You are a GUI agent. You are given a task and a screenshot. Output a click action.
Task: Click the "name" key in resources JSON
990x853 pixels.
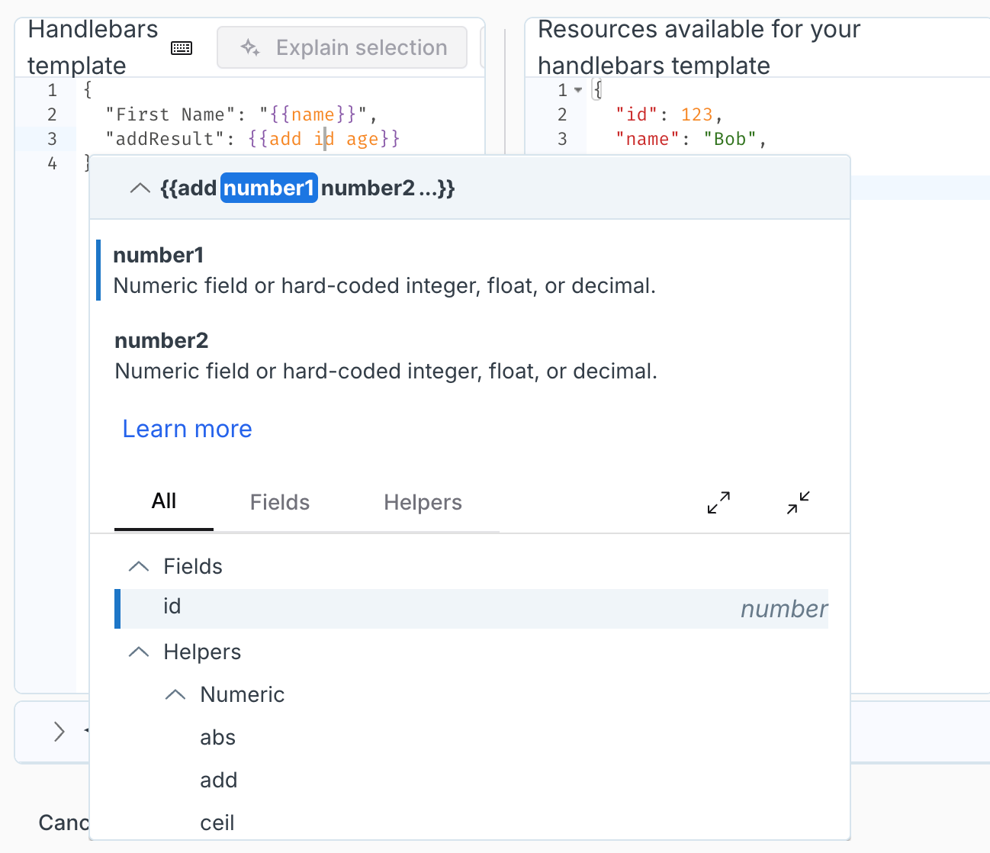coord(648,139)
